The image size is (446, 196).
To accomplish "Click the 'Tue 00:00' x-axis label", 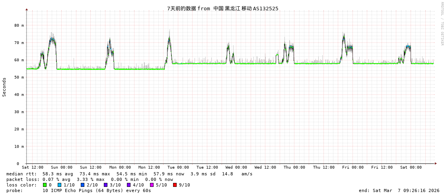I will [178, 167].
